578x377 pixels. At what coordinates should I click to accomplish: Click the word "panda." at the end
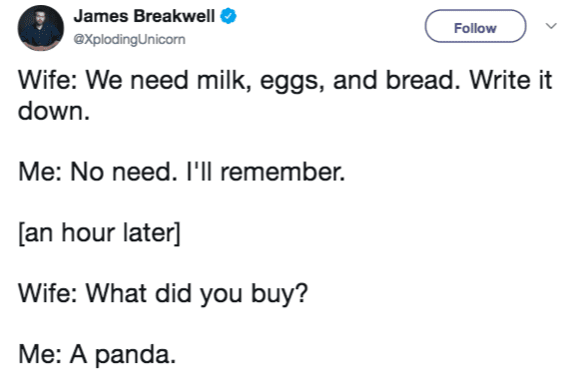click(136, 356)
